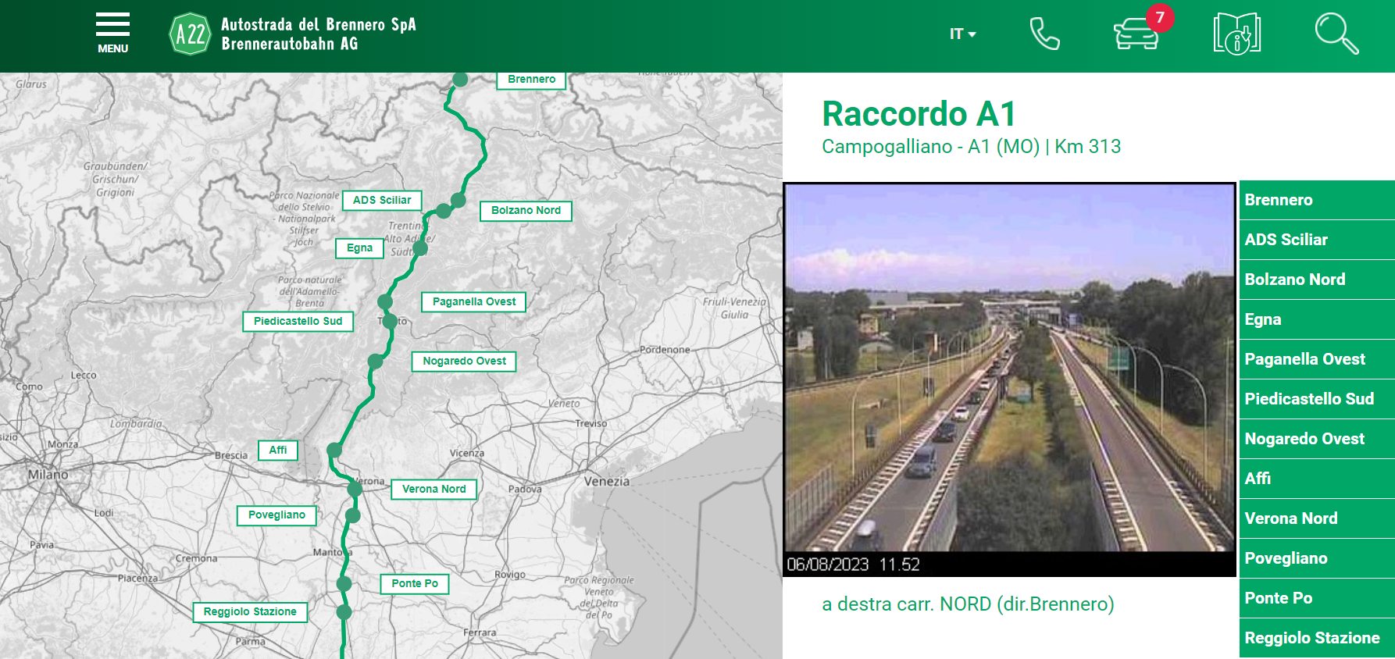Click the Verona Nord map marker dot
The width and height of the screenshot is (1395, 659).
[355, 489]
